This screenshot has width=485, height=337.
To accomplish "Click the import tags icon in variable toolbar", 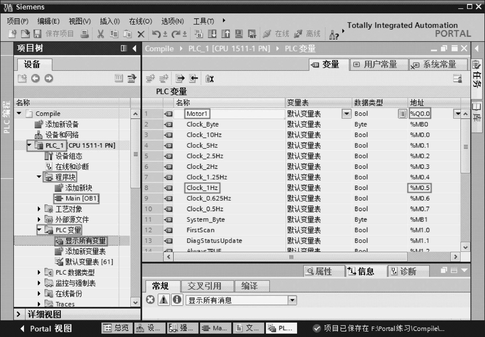I will (193, 79).
